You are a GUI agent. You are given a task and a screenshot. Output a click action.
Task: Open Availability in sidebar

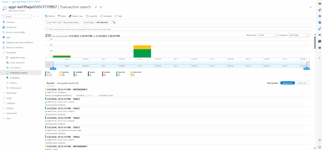tap(15, 78)
